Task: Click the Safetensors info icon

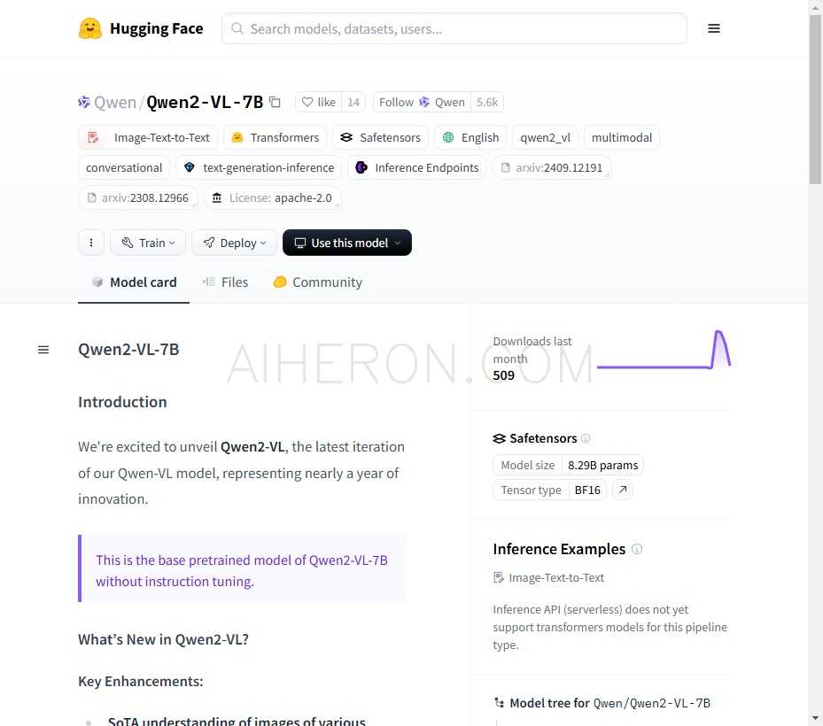Action: pos(586,438)
